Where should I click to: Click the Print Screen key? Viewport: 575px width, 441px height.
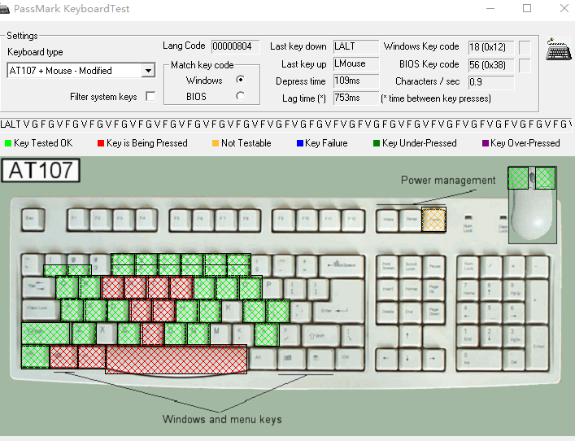tap(388, 266)
